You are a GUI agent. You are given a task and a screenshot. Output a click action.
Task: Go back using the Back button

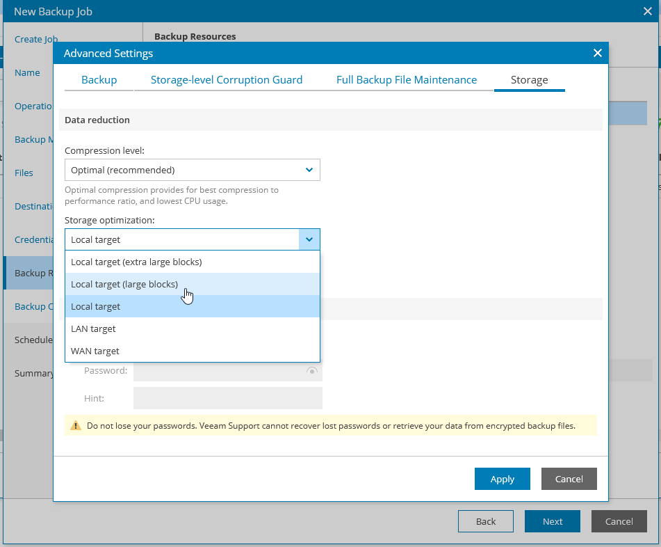coord(485,521)
